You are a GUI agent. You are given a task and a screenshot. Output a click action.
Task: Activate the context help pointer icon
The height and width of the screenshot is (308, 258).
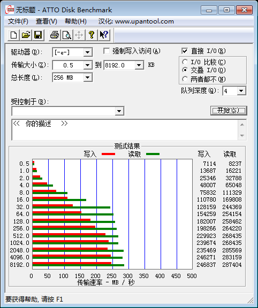(x=104, y=35)
